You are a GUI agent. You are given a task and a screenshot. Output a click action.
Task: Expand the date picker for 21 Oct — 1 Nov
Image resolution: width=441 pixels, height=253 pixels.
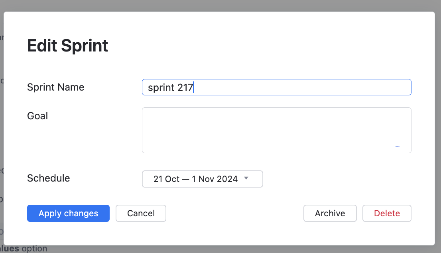point(202,179)
